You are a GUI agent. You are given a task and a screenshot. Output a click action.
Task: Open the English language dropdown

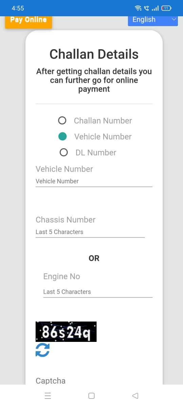click(153, 20)
